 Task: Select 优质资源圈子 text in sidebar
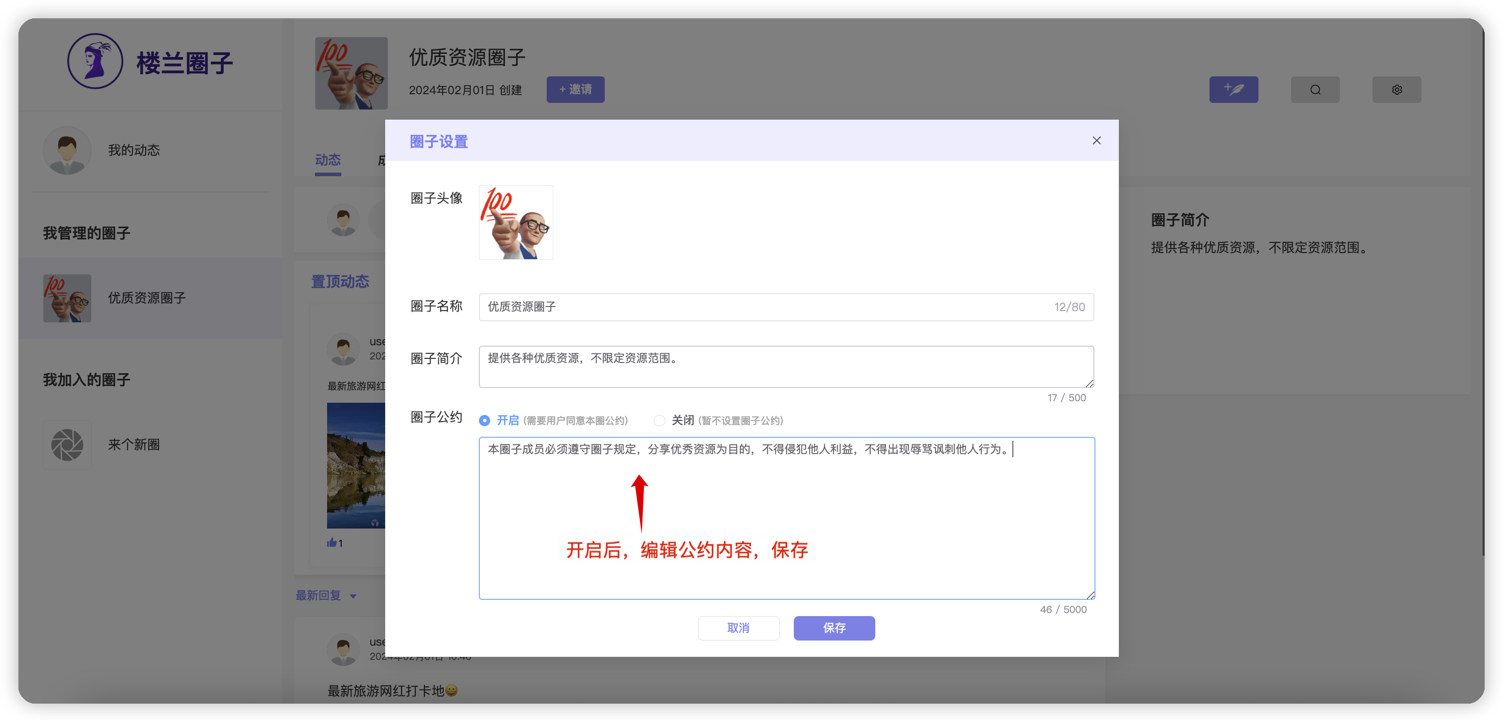147,298
